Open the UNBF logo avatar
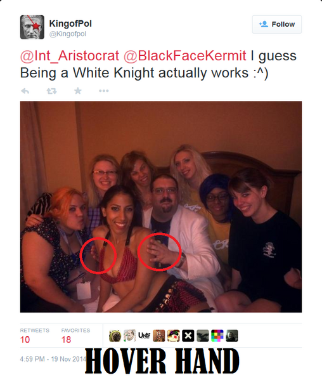Screen dimensions: 322x380 click(144, 336)
